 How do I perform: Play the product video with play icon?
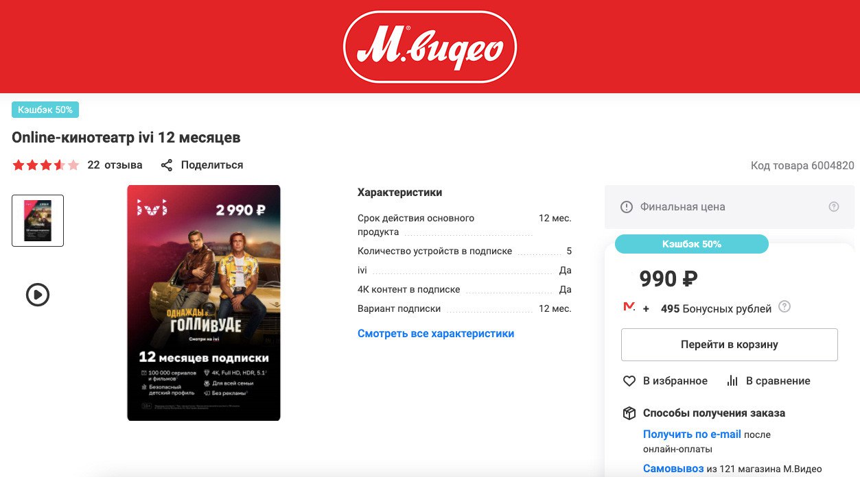tap(38, 295)
